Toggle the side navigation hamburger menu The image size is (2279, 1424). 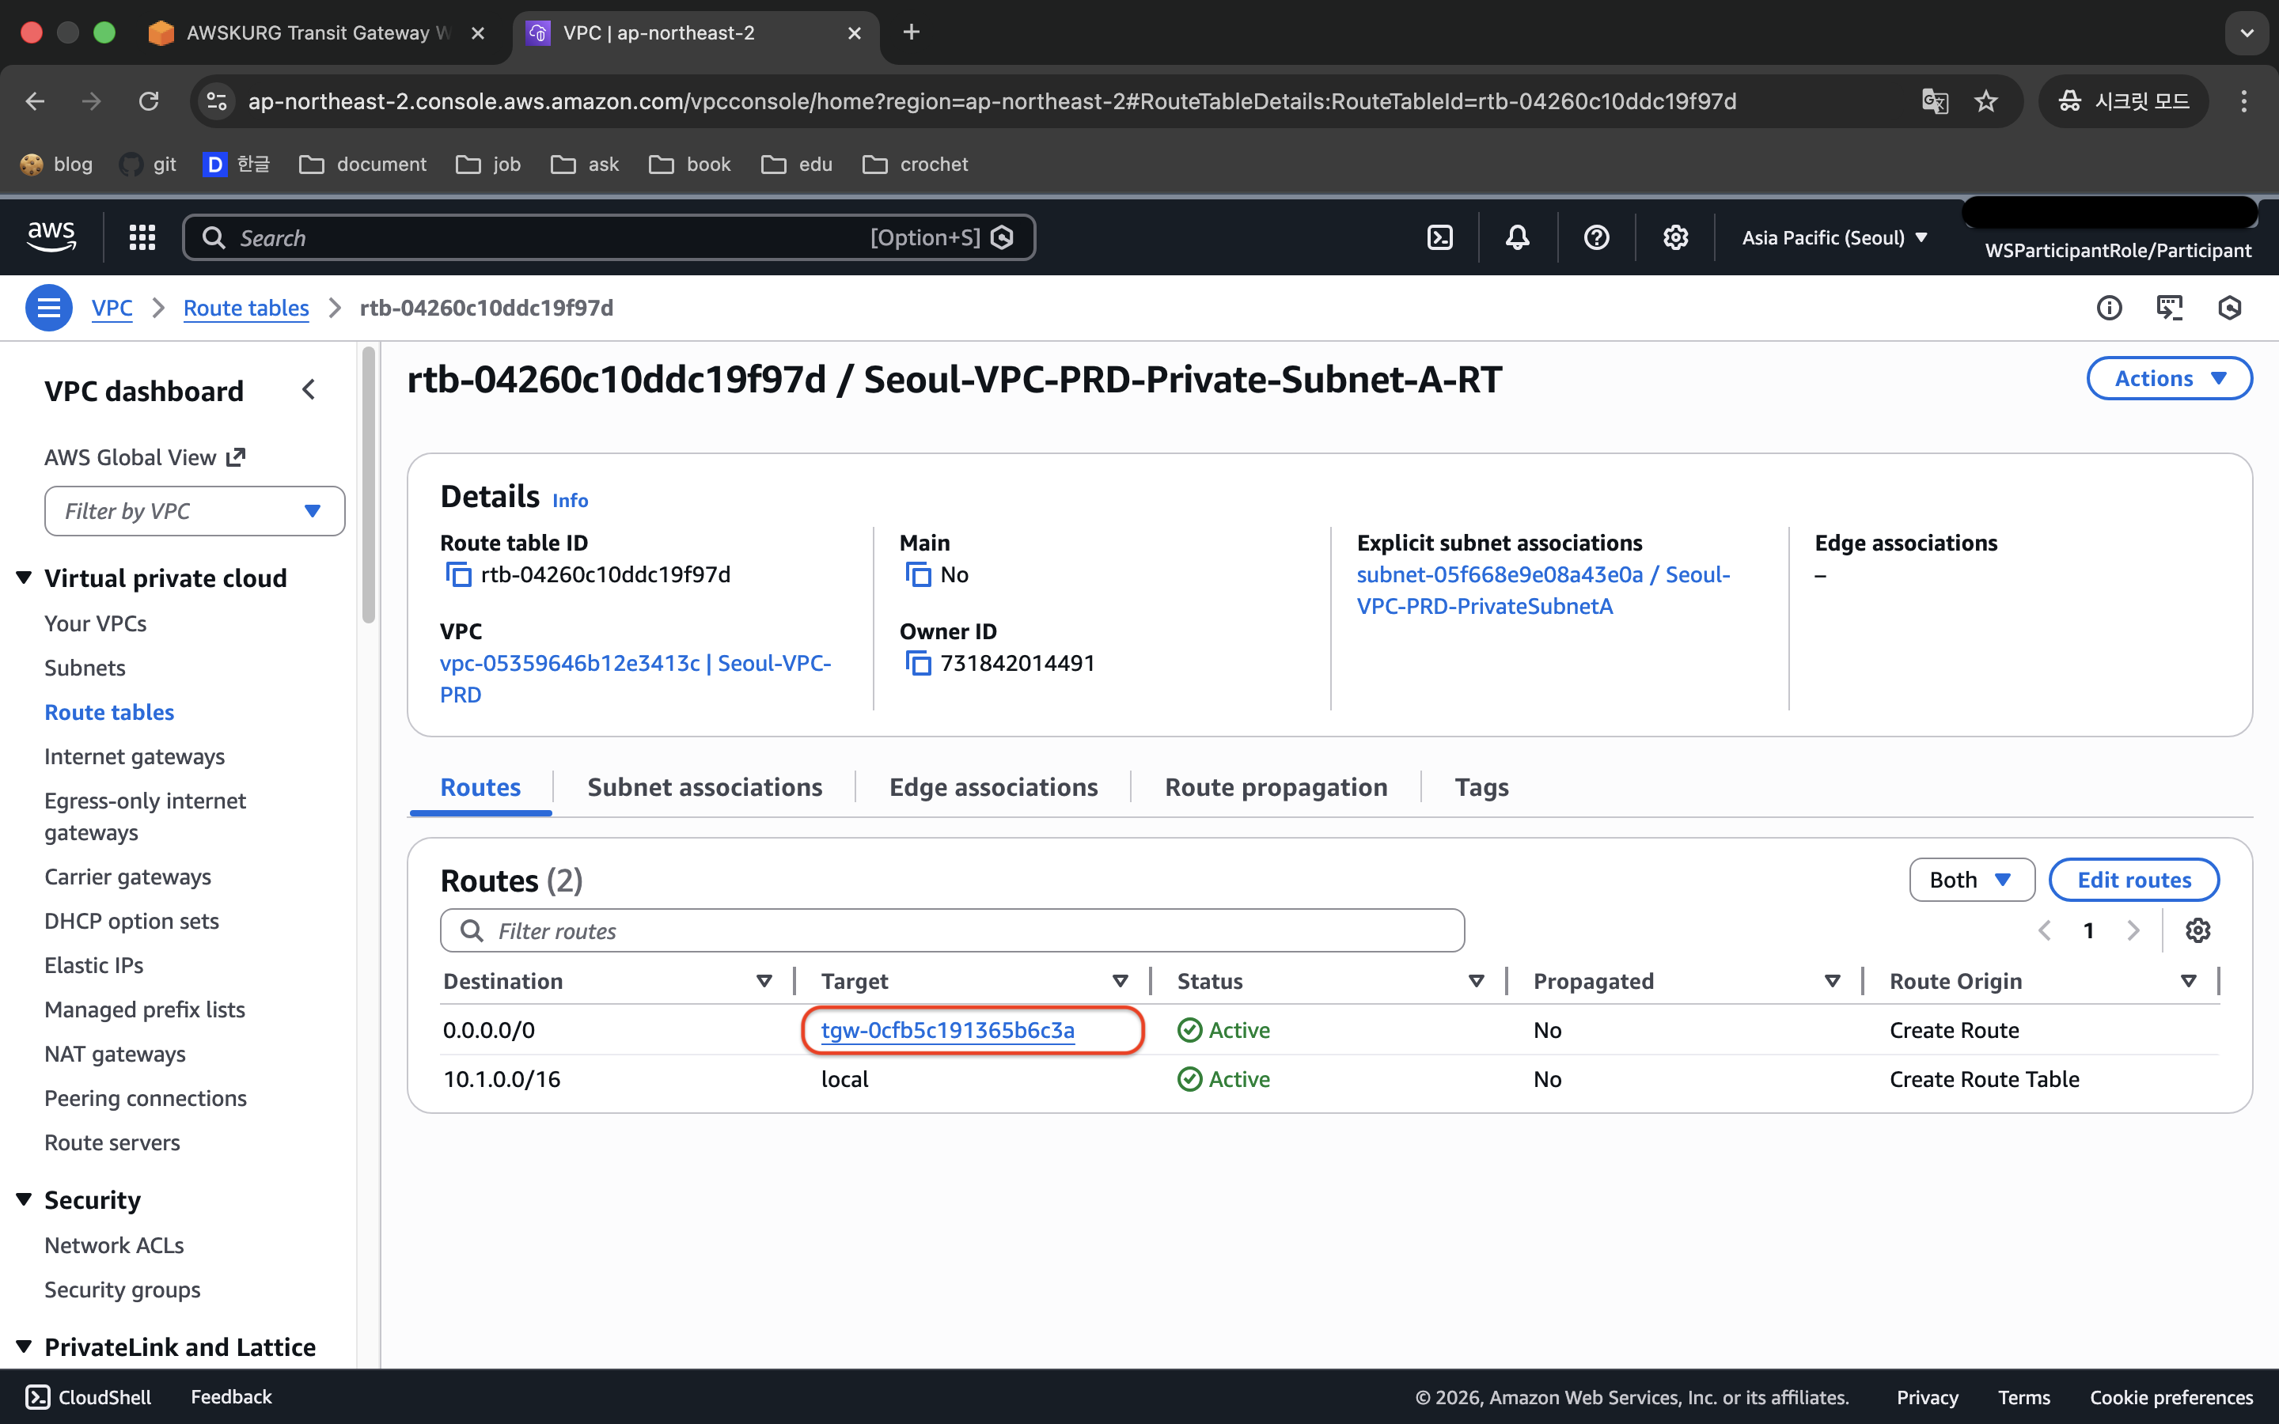[x=49, y=308]
